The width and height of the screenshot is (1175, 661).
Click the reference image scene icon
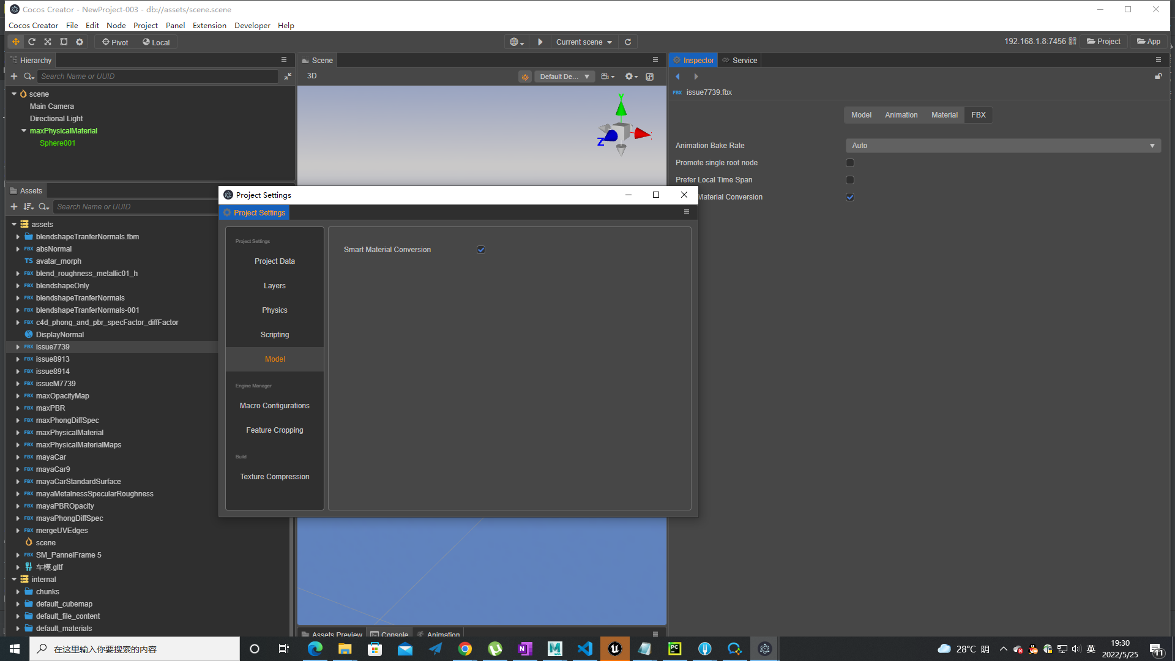pos(650,77)
